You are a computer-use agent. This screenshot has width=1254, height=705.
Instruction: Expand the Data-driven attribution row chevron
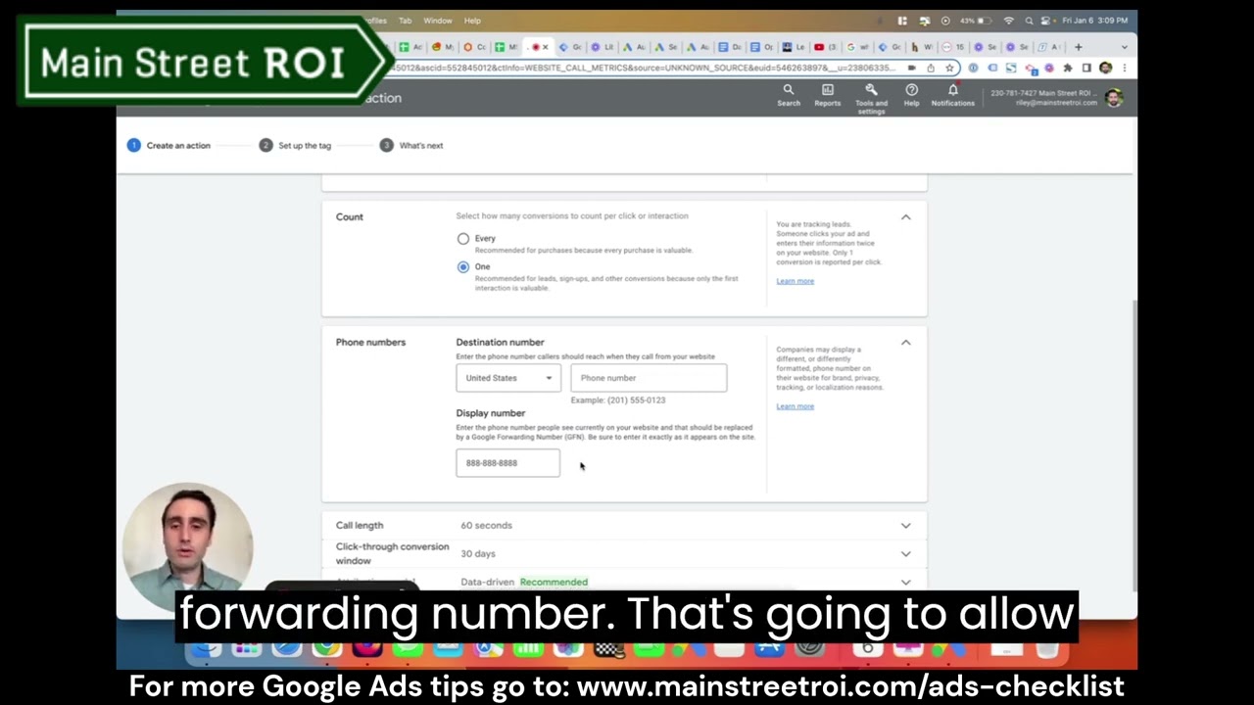tap(906, 583)
